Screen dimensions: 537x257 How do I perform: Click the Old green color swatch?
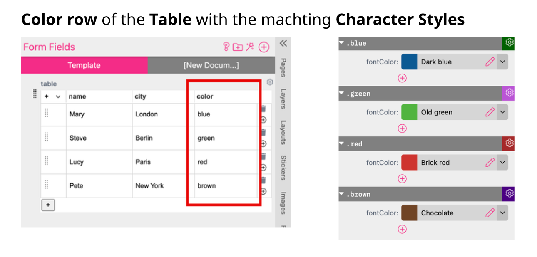coord(409,112)
